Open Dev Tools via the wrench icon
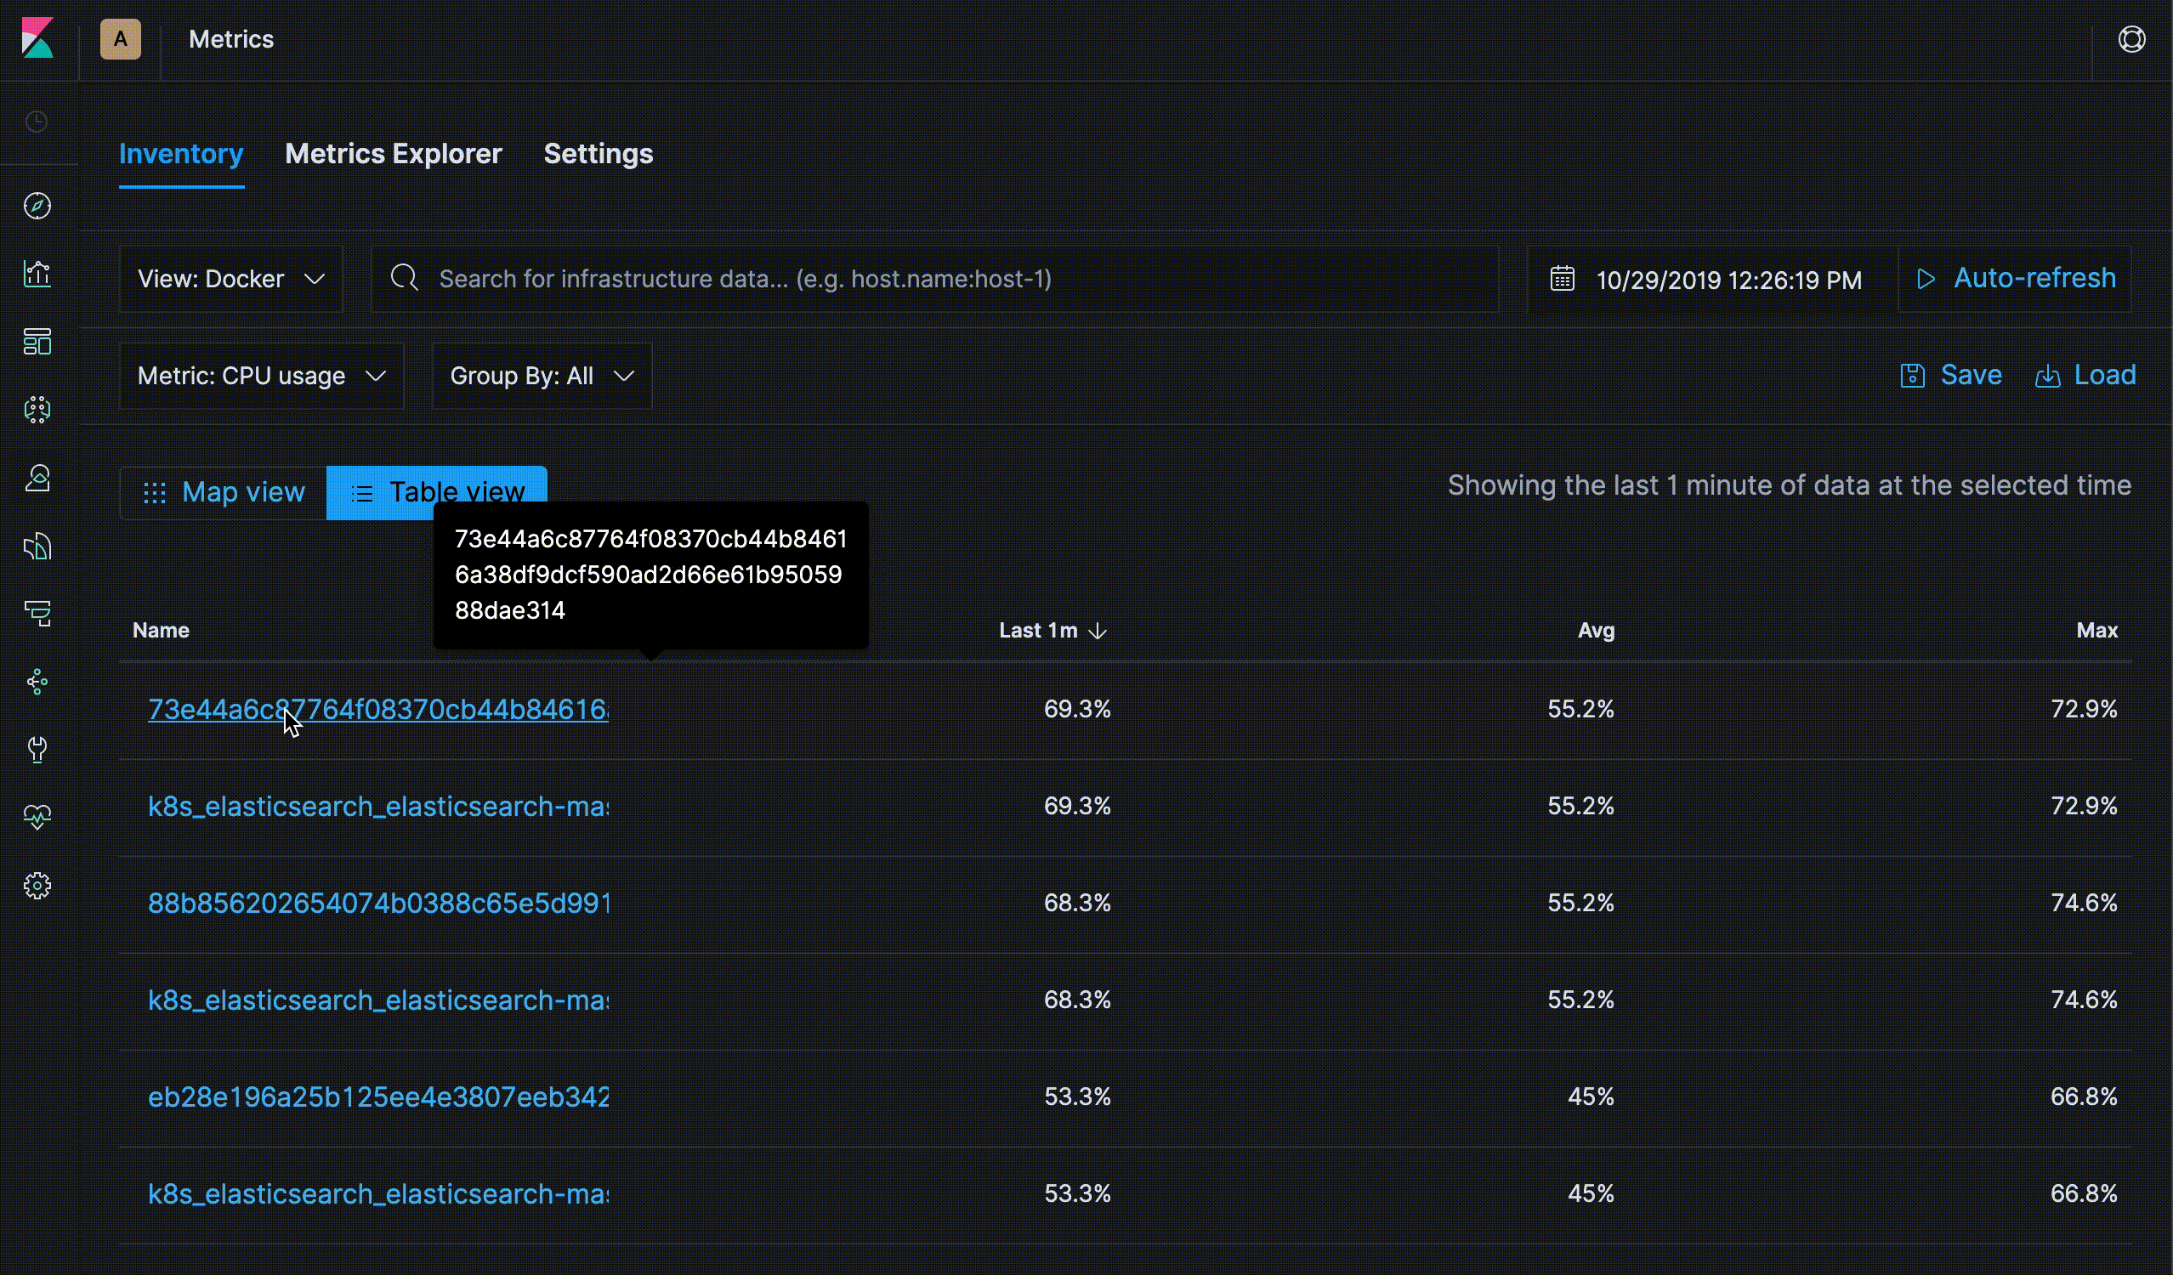 [x=37, y=748]
